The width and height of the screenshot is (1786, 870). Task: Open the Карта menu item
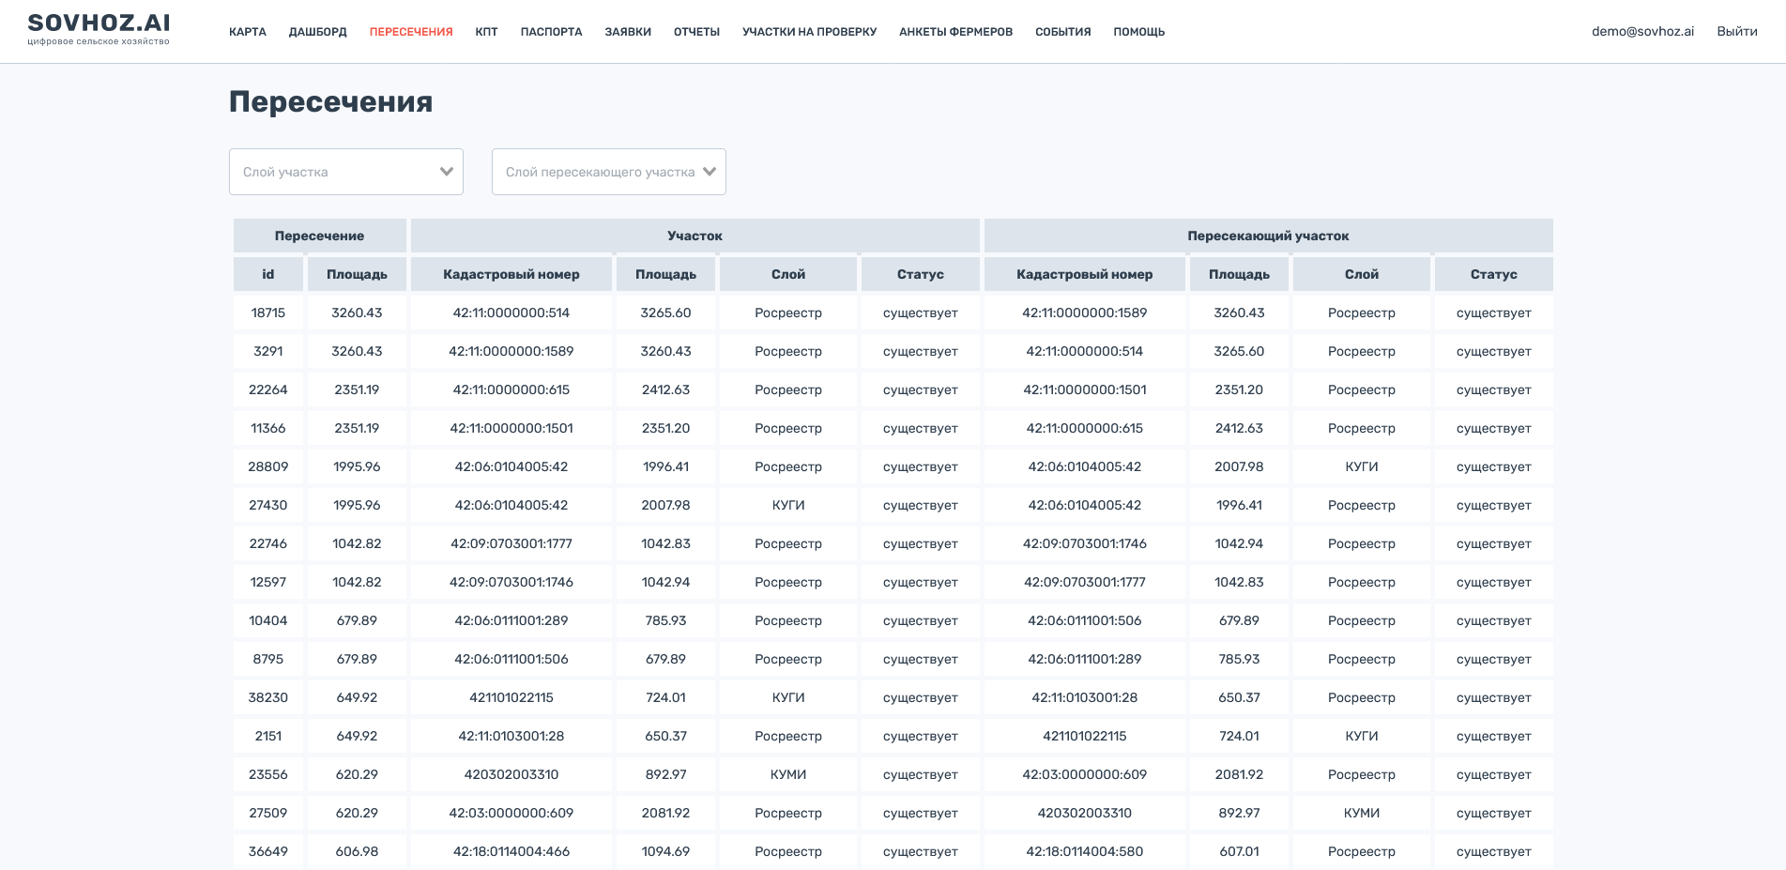(x=248, y=32)
